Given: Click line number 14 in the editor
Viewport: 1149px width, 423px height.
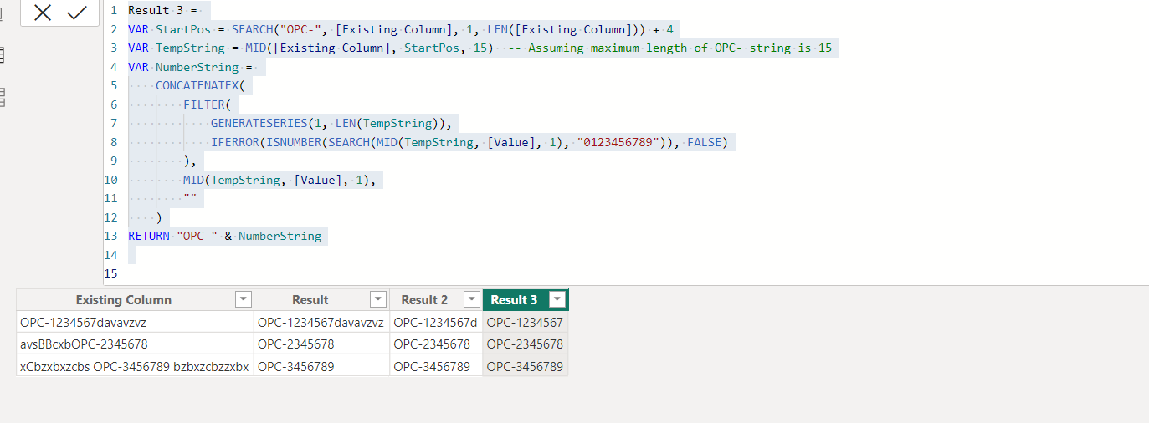Looking at the screenshot, I should (110, 255).
